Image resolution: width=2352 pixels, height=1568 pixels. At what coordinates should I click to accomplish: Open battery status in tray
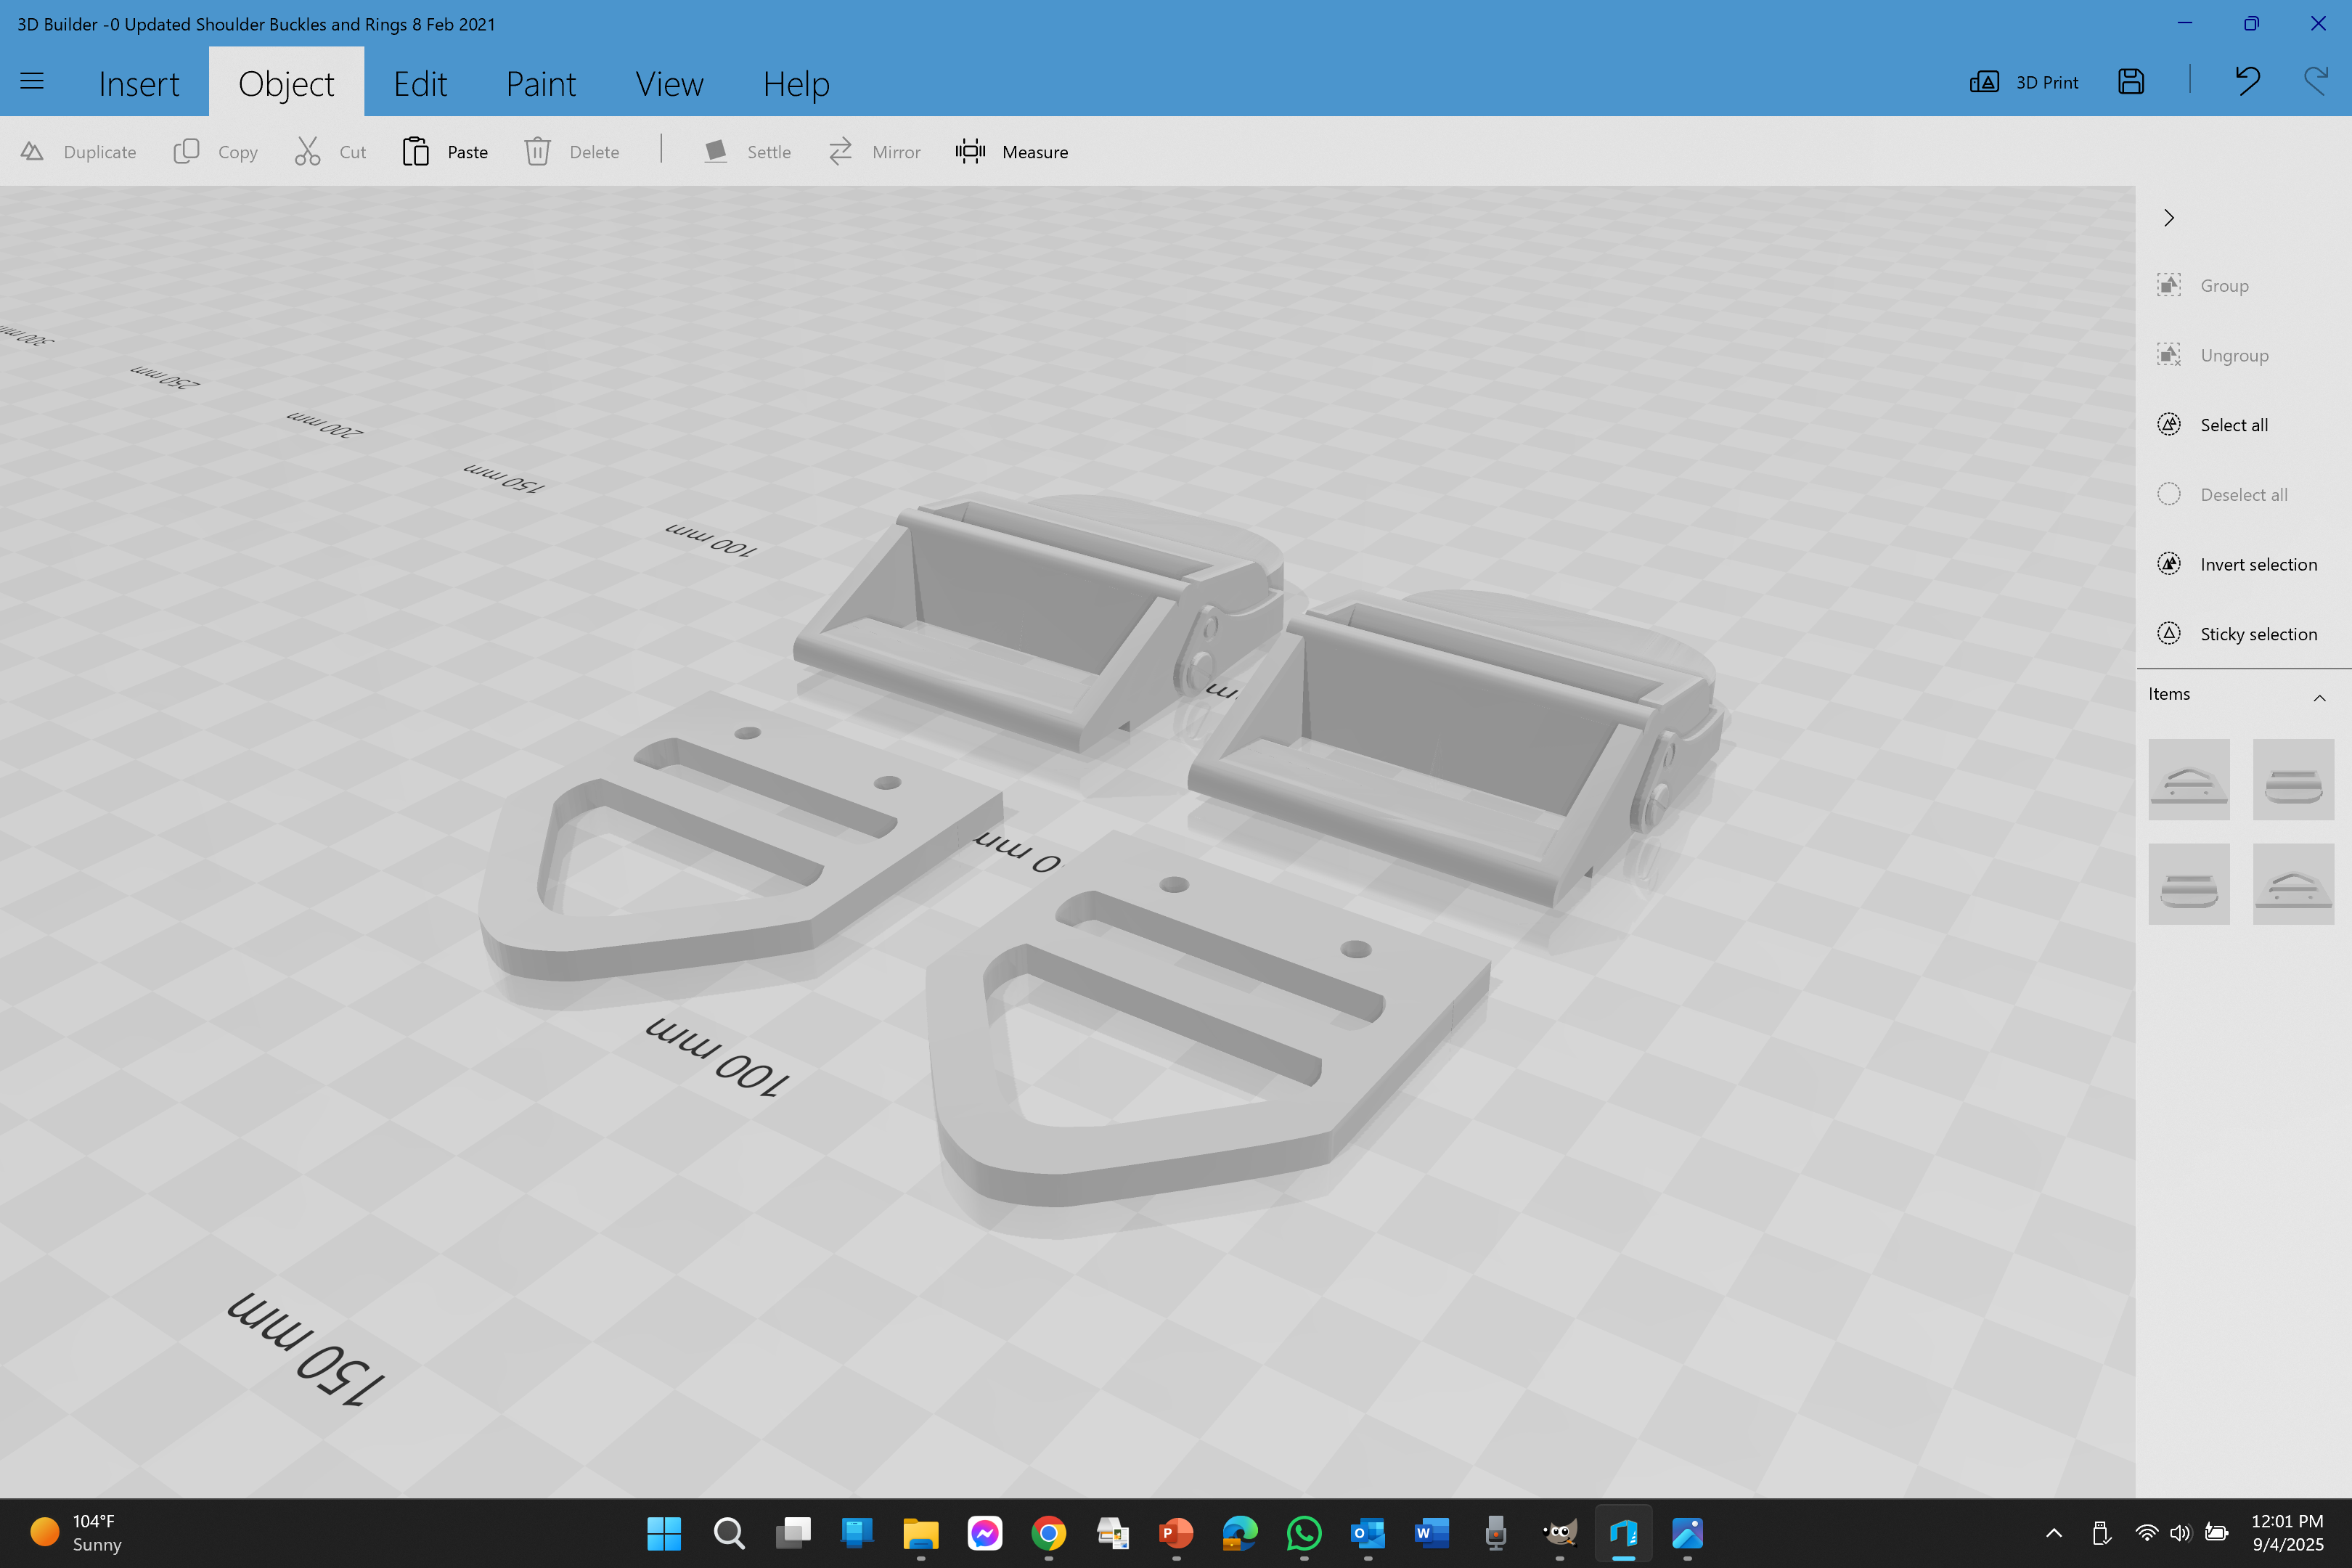[2216, 1533]
